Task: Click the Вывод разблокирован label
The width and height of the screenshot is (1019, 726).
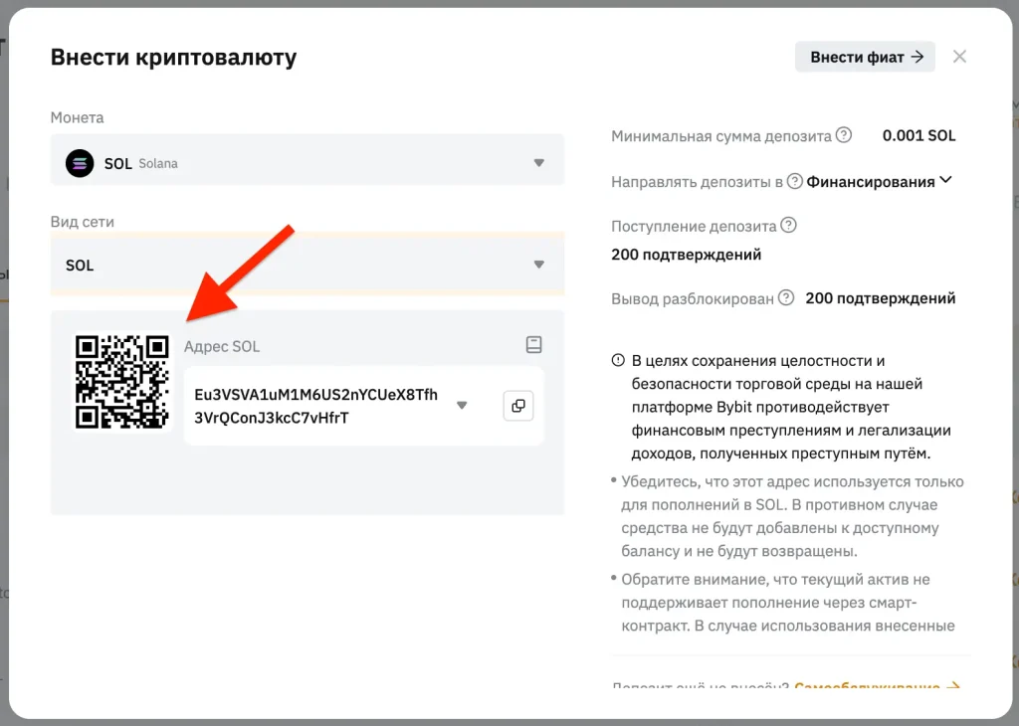Action: click(x=693, y=299)
